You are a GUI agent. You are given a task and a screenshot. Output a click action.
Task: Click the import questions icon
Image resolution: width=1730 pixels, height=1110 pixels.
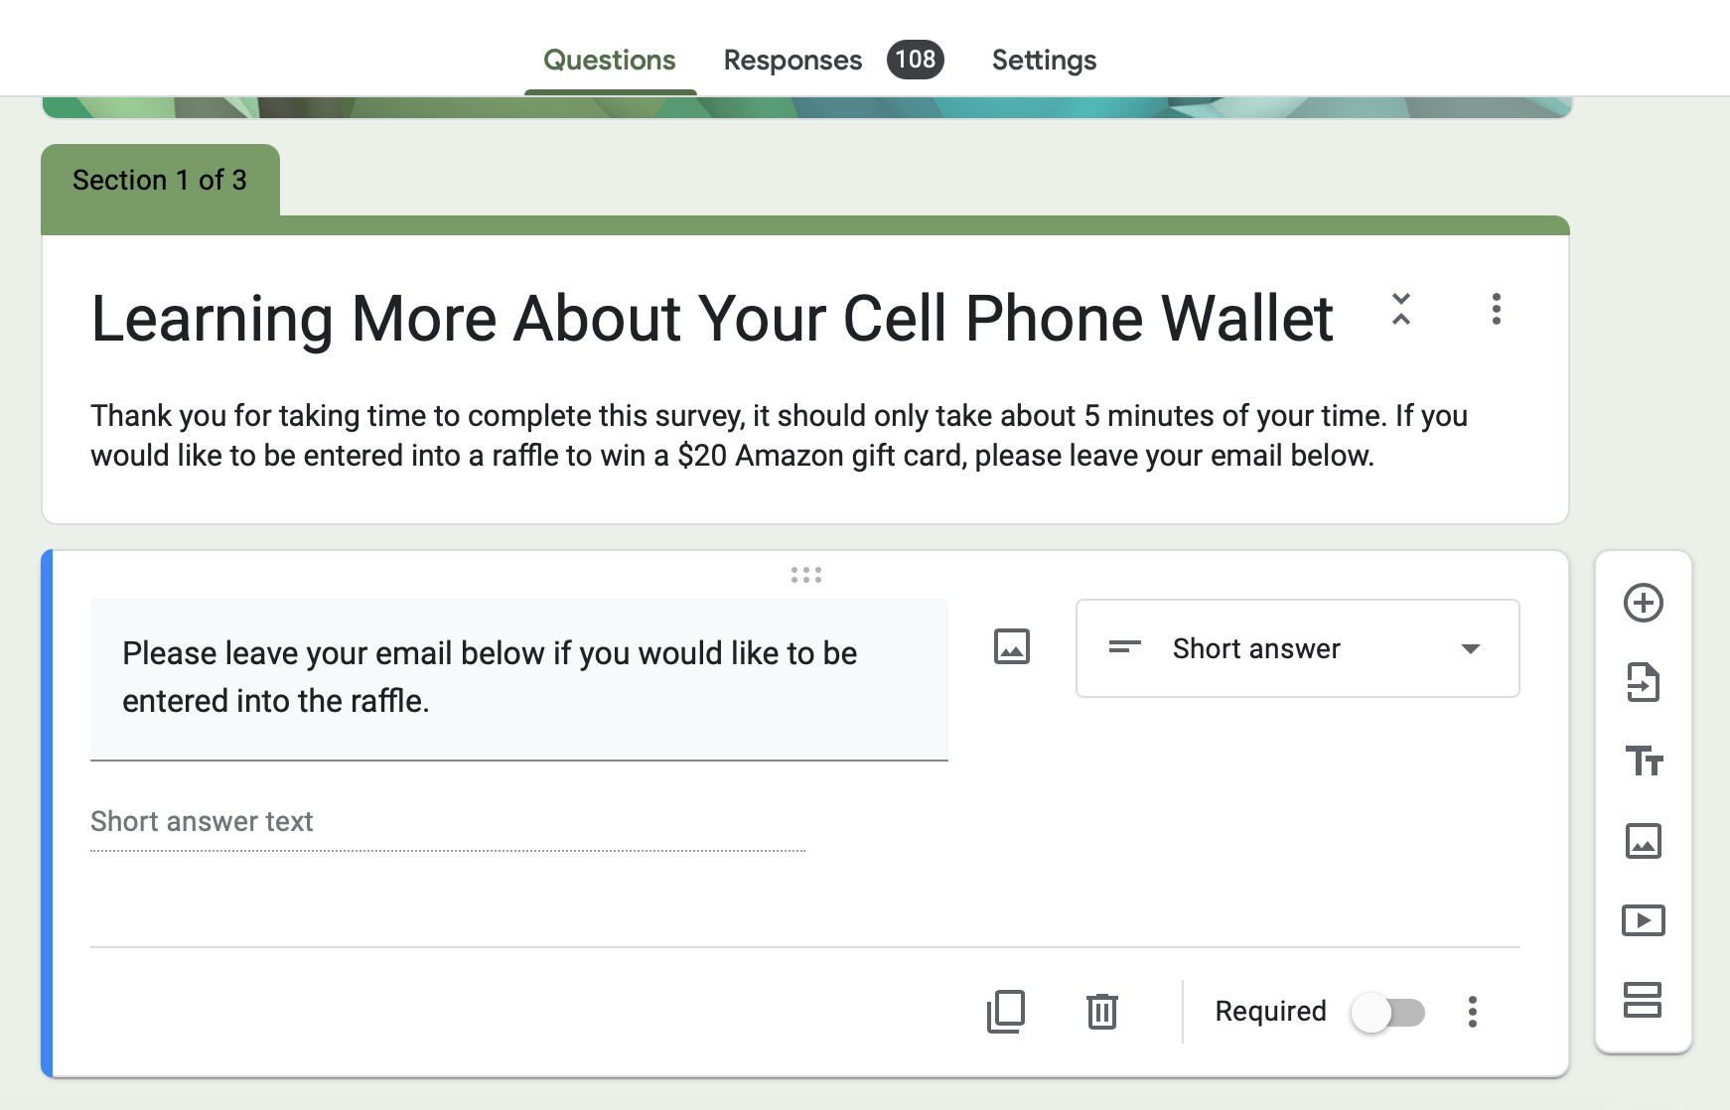1643,682
